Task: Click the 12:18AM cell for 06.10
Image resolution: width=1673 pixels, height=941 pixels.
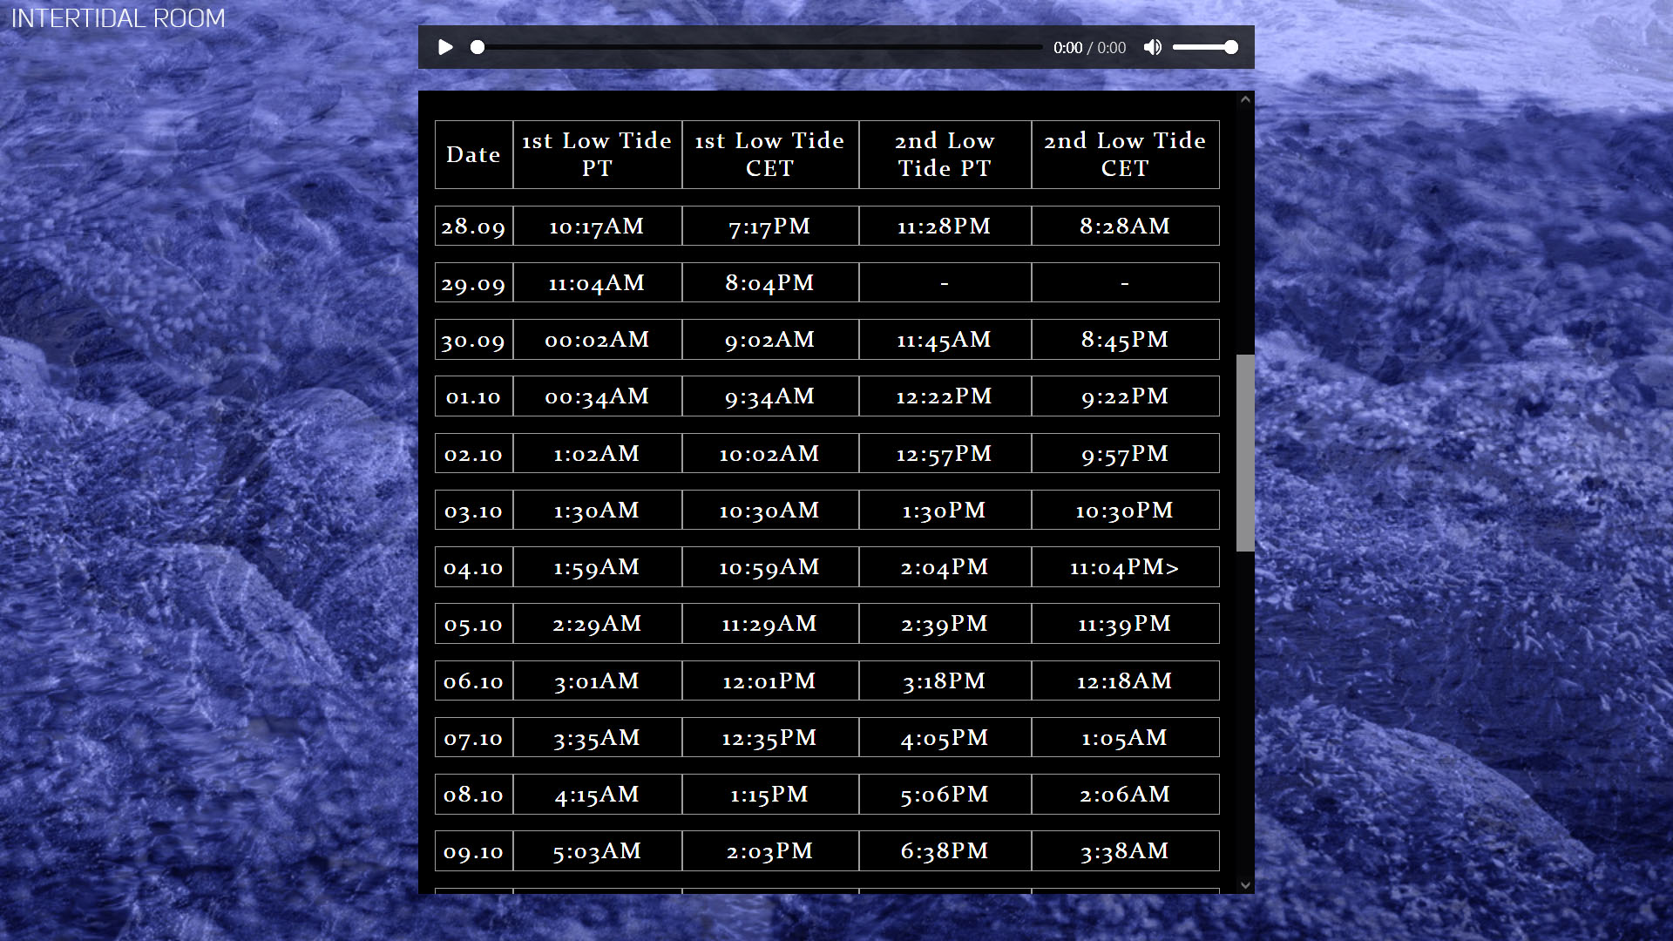Action: click(x=1124, y=681)
